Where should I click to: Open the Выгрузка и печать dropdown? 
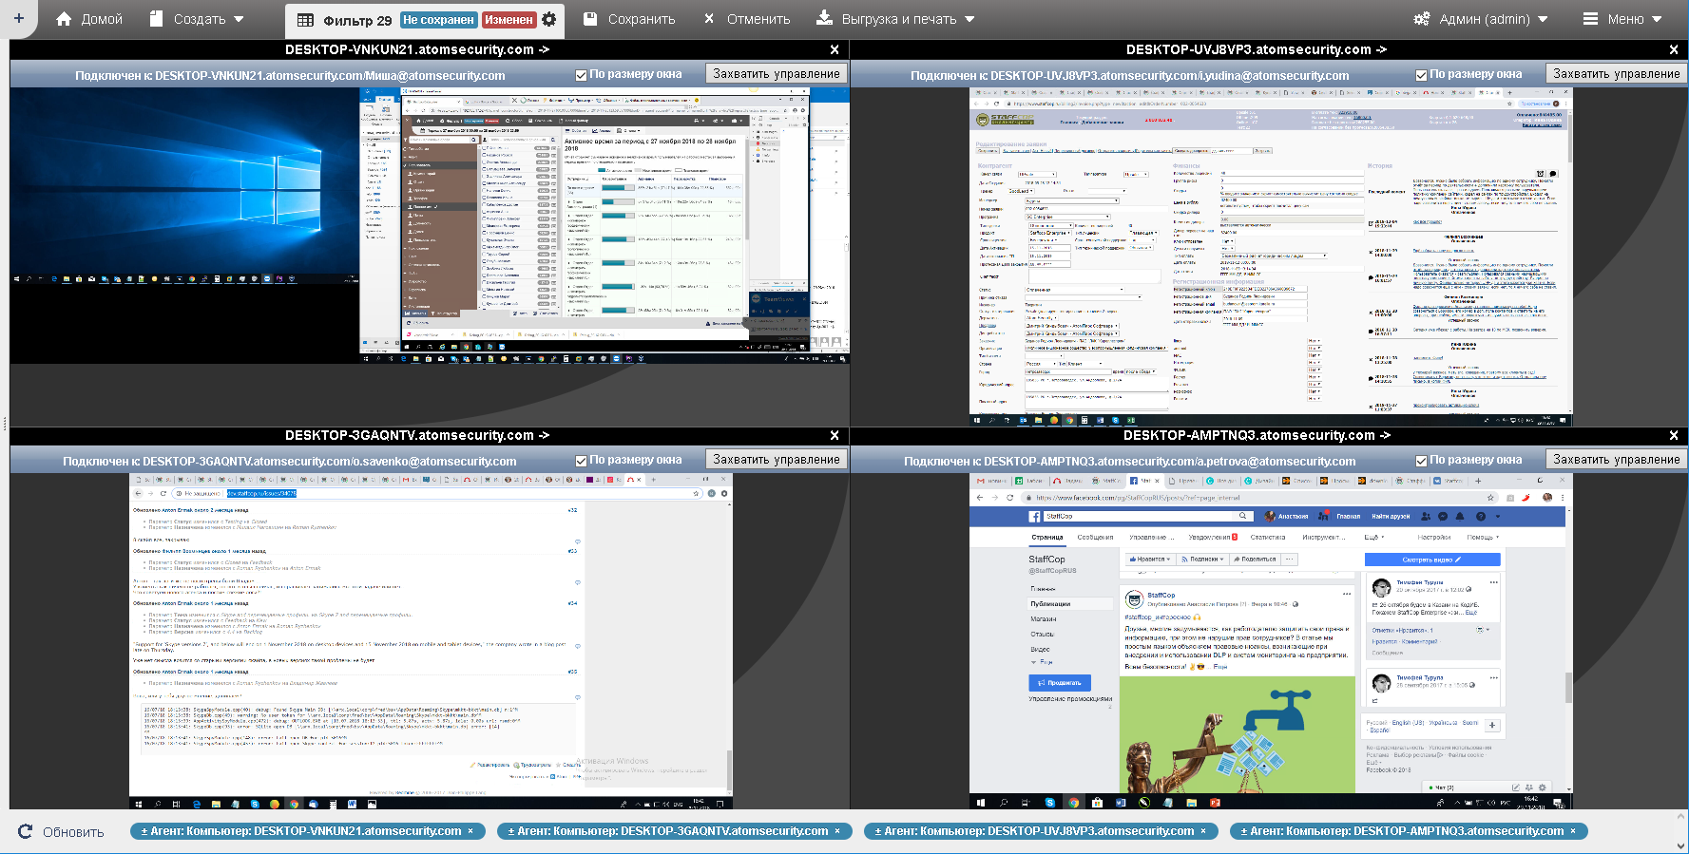click(x=895, y=19)
